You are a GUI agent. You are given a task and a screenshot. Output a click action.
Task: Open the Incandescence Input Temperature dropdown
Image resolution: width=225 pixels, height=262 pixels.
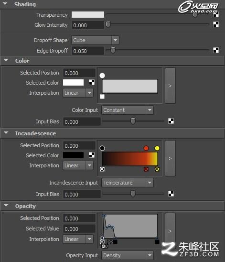point(128,183)
